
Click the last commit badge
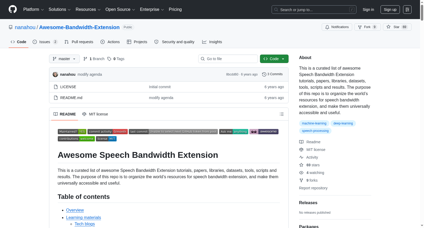(x=173, y=132)
